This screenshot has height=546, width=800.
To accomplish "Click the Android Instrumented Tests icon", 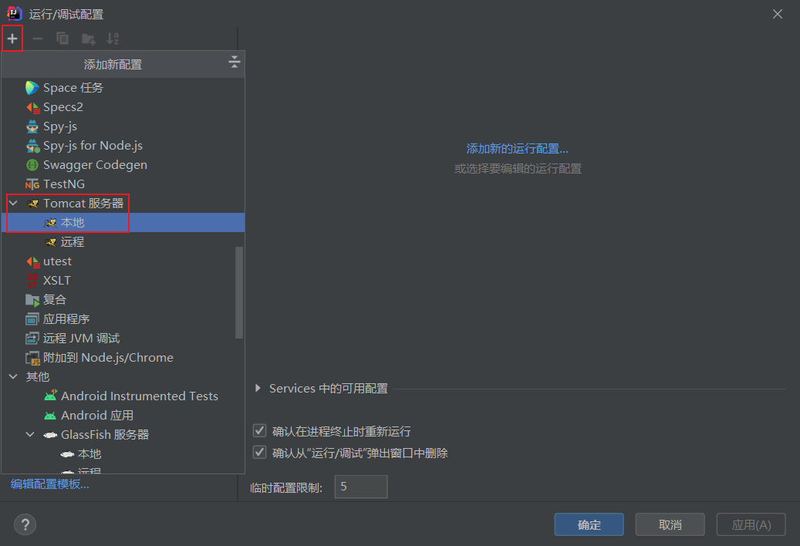I will [x=50, y=396].
